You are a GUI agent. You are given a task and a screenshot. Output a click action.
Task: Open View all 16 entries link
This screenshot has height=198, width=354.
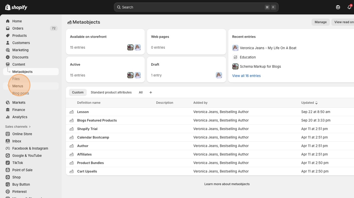point(246,76)
